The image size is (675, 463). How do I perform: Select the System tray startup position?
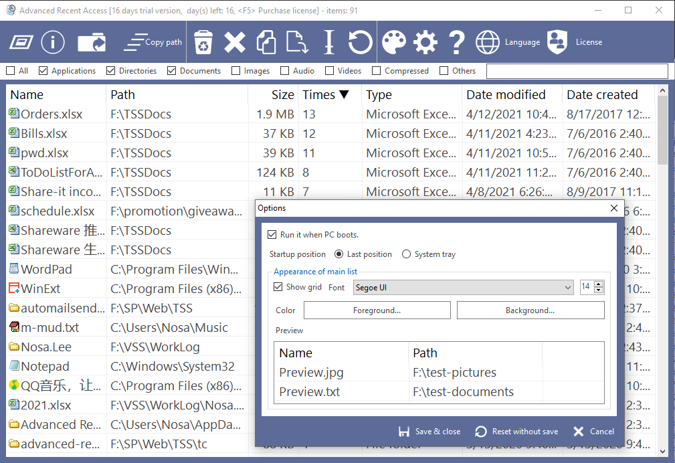(406, 254)
